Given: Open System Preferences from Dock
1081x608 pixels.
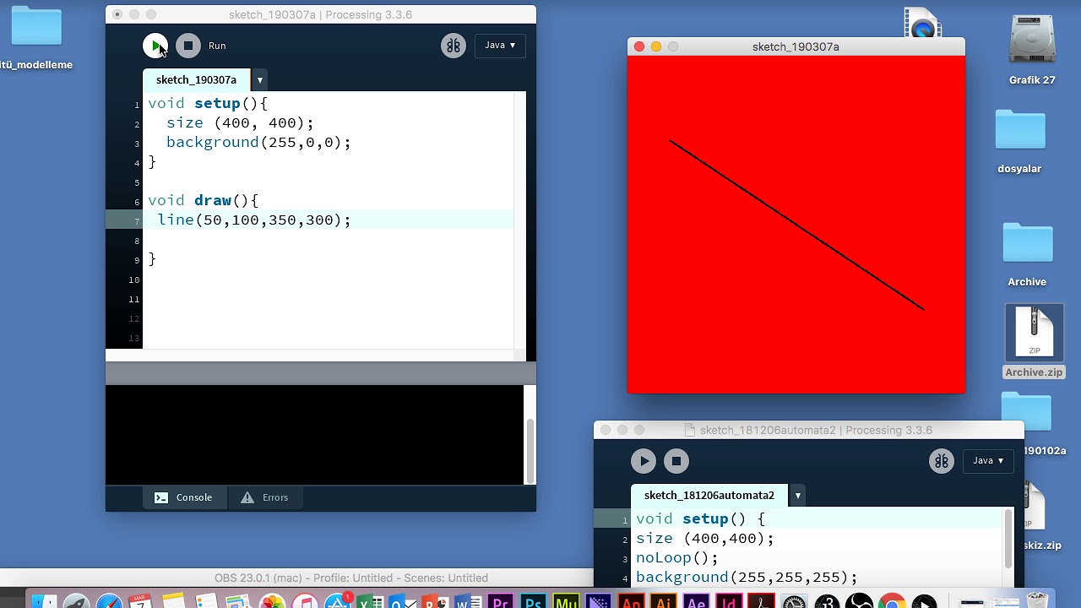Looking at the screenshot, I should click(x=795, y=600).
